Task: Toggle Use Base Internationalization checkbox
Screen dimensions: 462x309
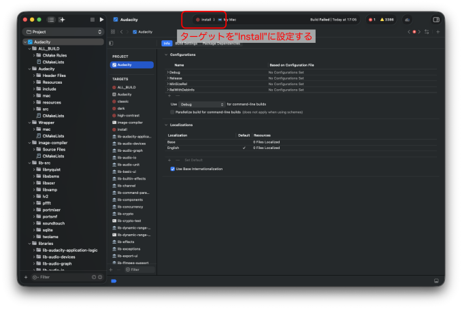Action: pos(173,169)
